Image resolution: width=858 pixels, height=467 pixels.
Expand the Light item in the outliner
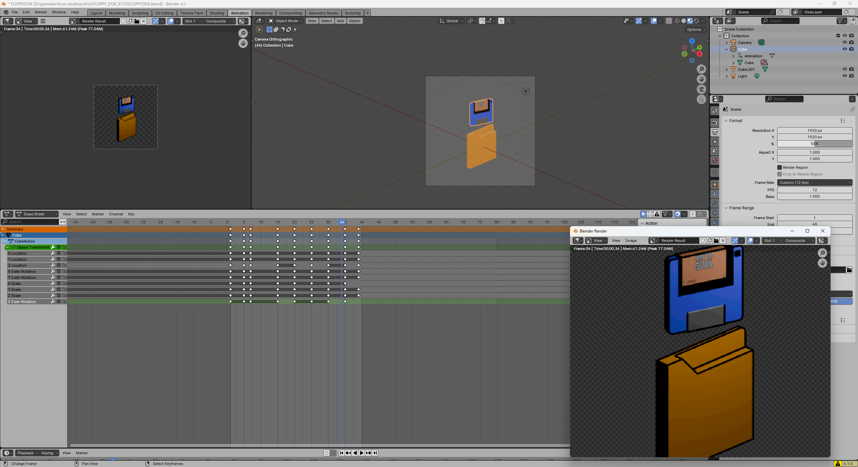coord(727,76)
